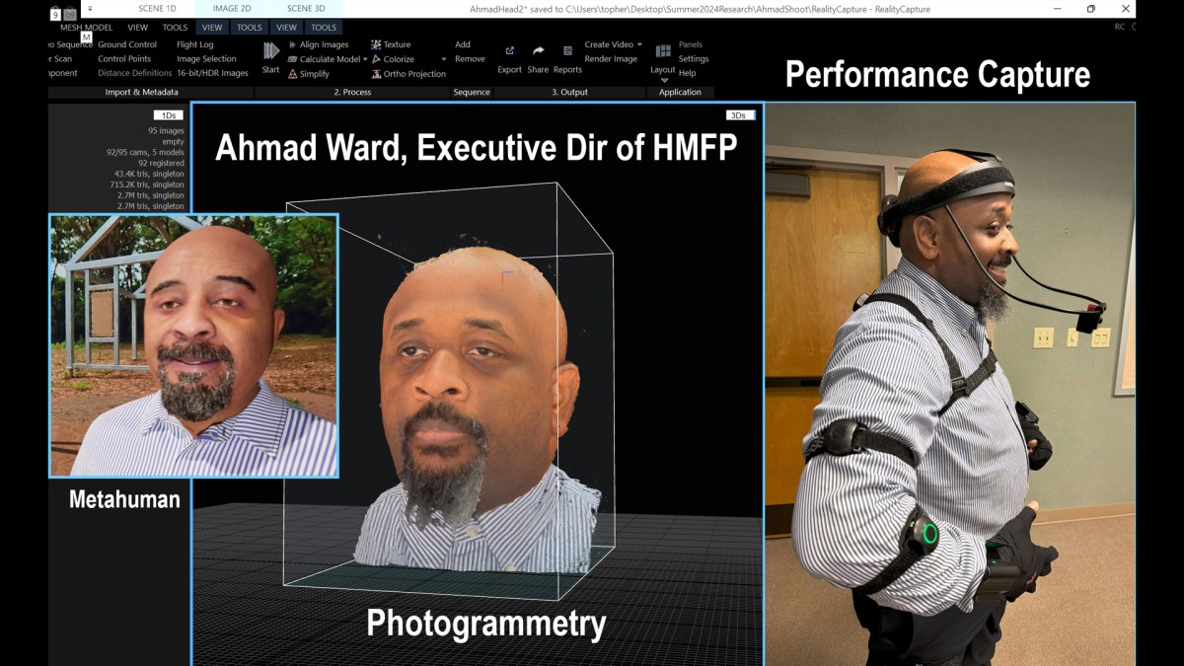Select the 715.2K tris model entry
The width and height of the screenshot is (1184, 666).
[x=148, y=185]
